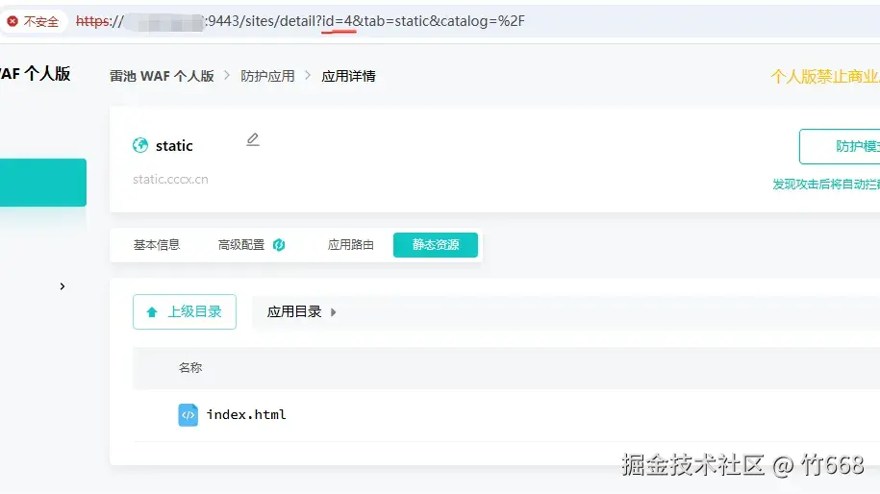Click the 防护模式 button
Screen dimensions: 880x494
click(840, 146)
